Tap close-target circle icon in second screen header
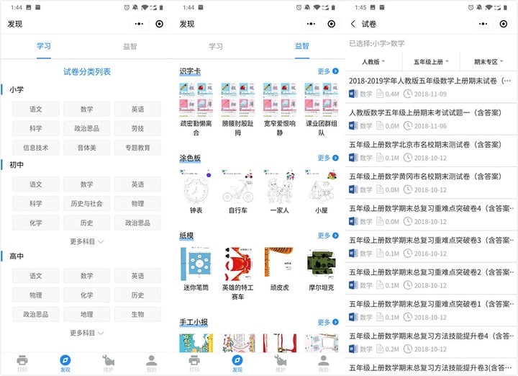Image resolution: width=518 pixels, height=376 pixels. click(x=332, y=24)
